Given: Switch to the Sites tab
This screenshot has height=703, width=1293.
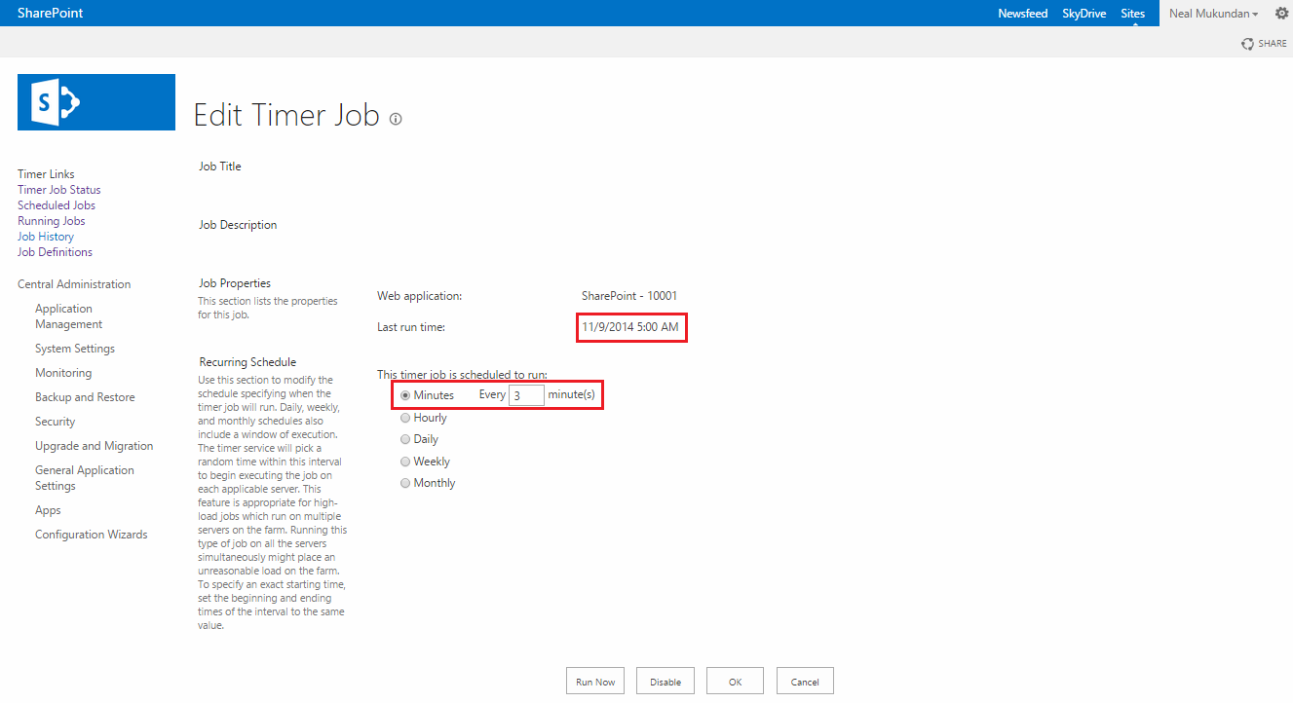Looking at the screenshot, I should tap(1132, 13).
